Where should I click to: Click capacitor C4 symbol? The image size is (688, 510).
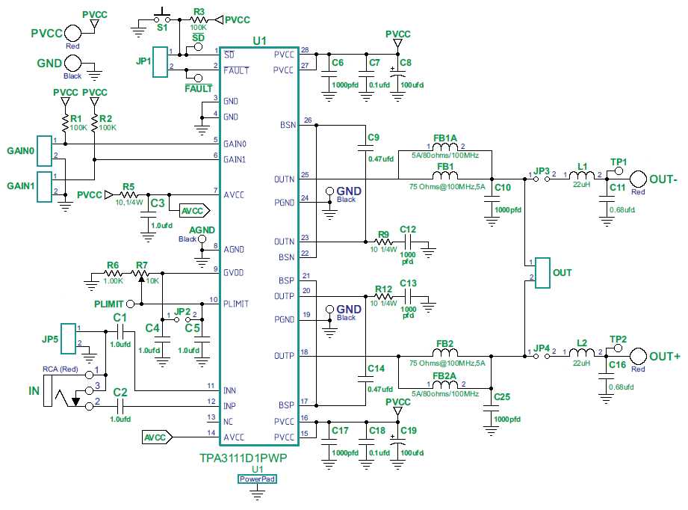click(162, 340)
